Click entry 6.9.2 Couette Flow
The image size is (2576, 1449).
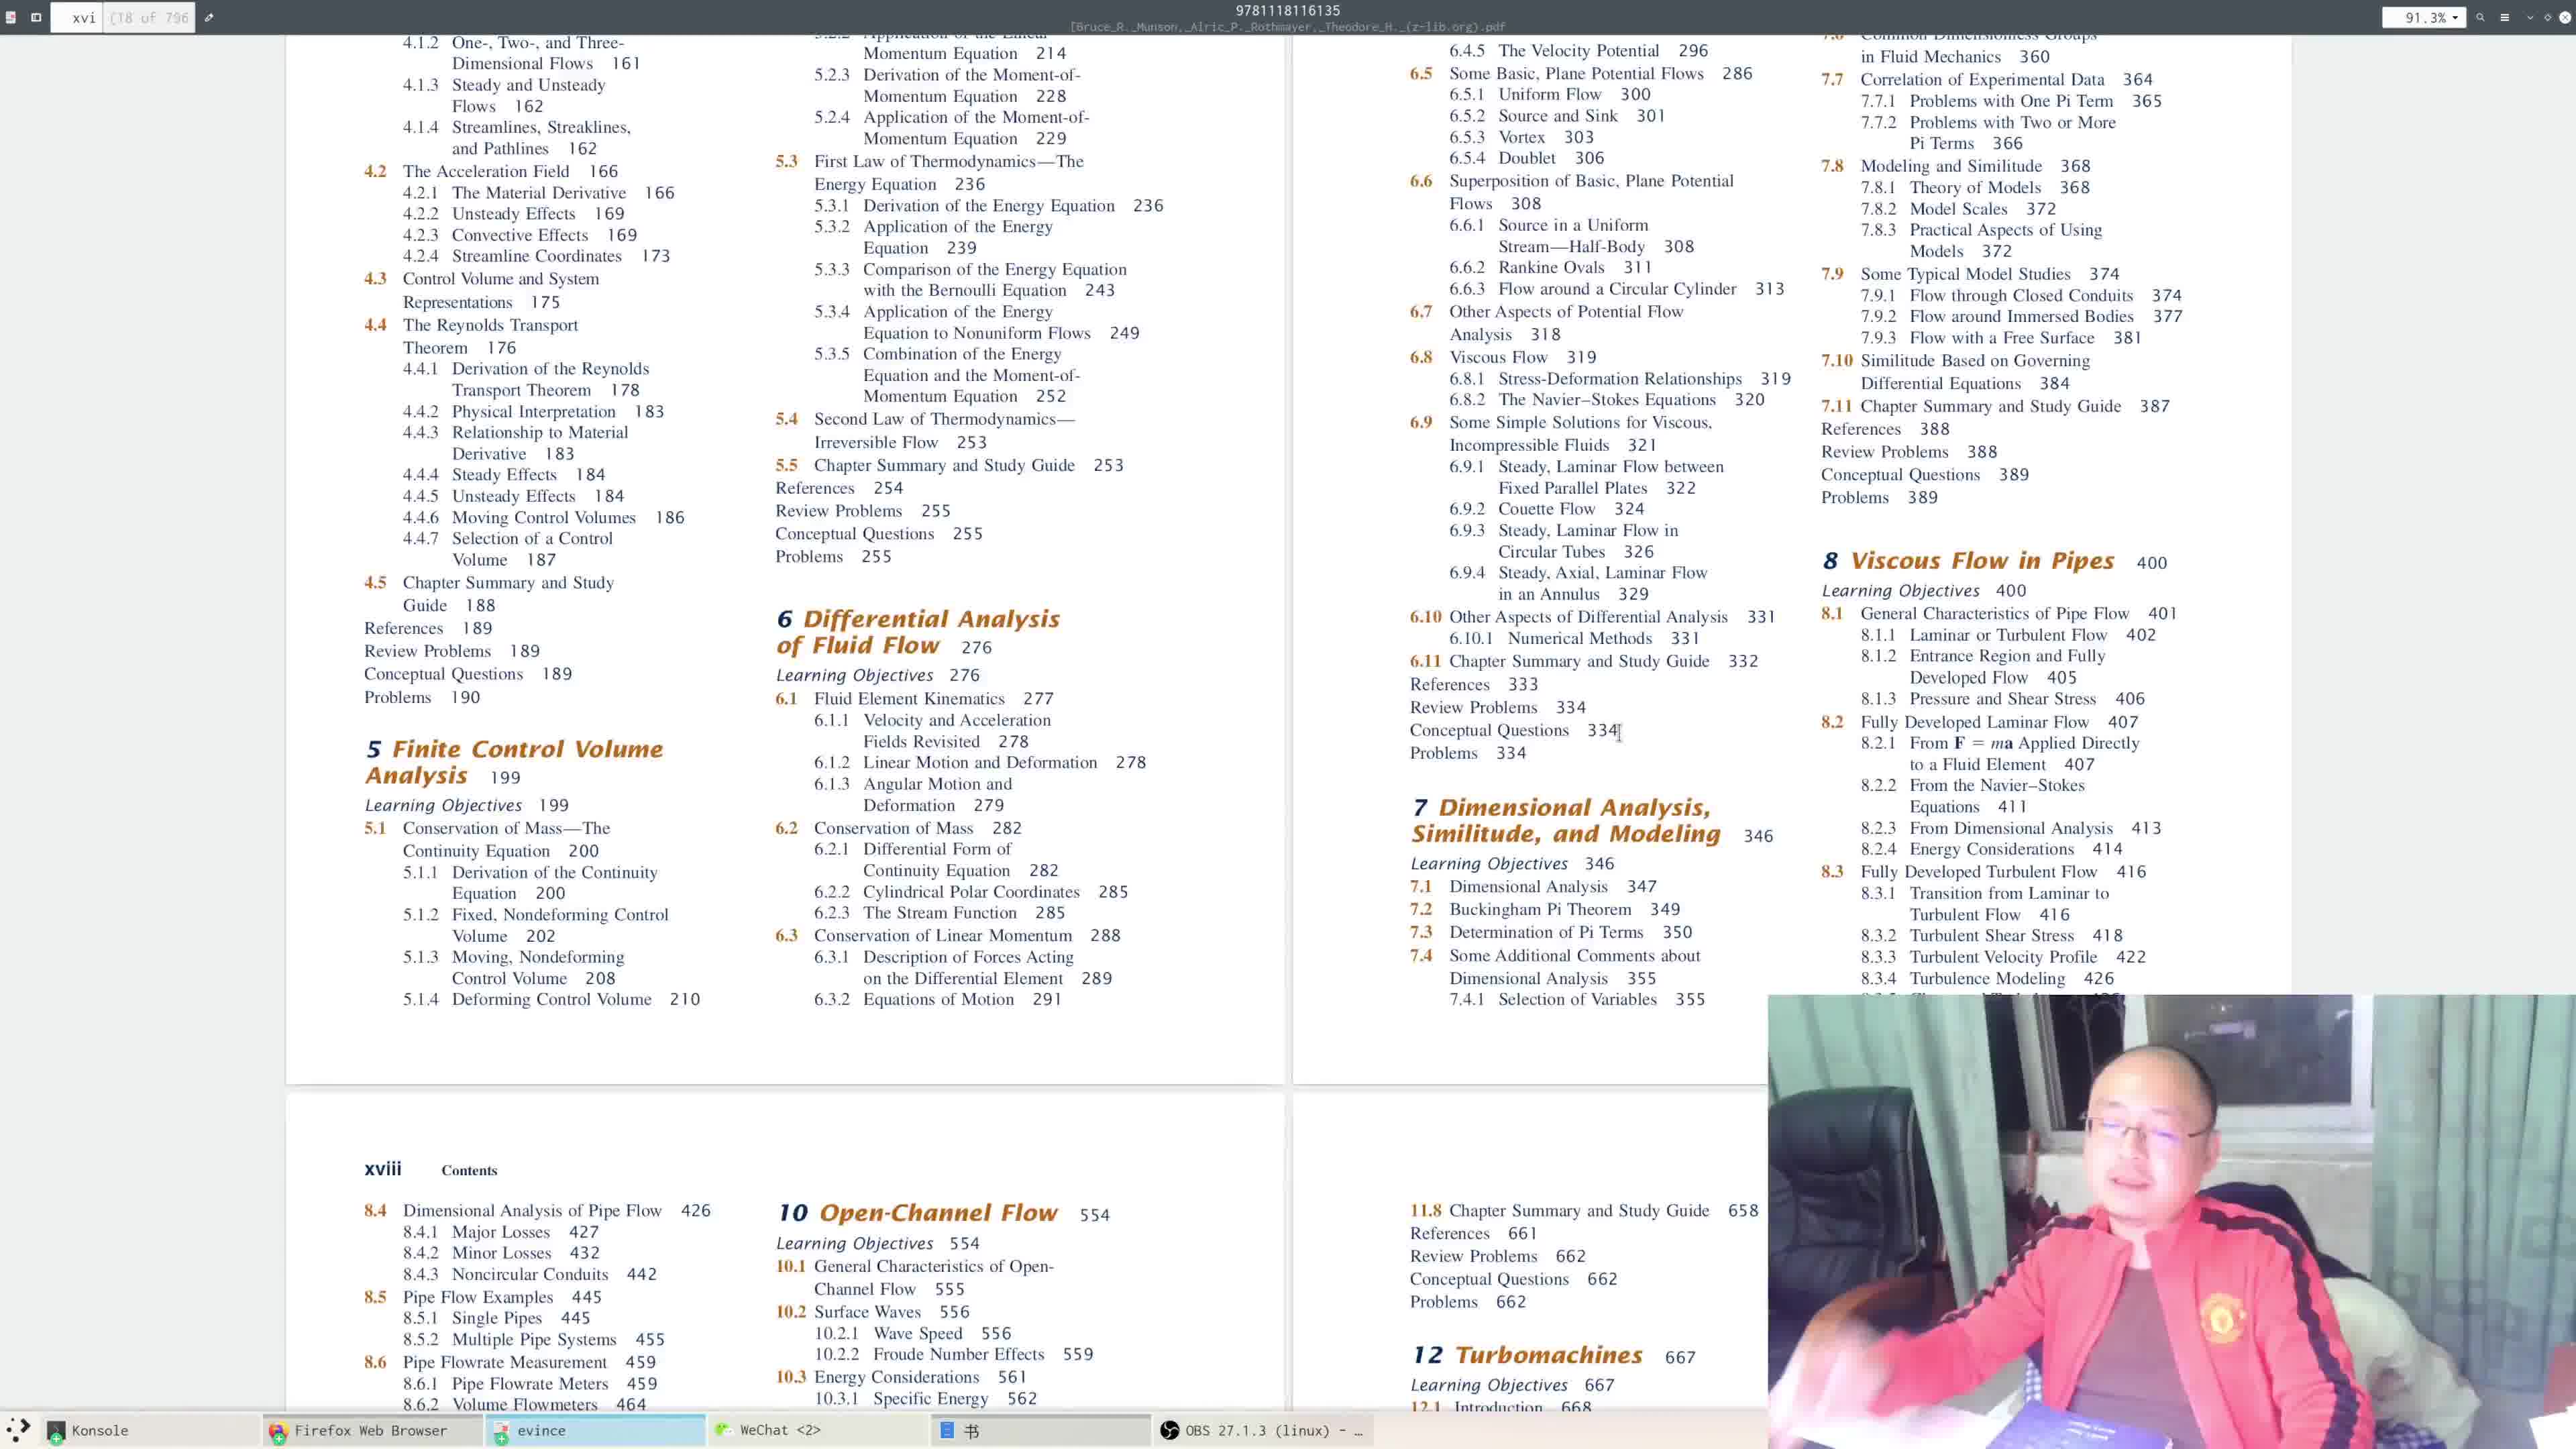[1546, 509]
